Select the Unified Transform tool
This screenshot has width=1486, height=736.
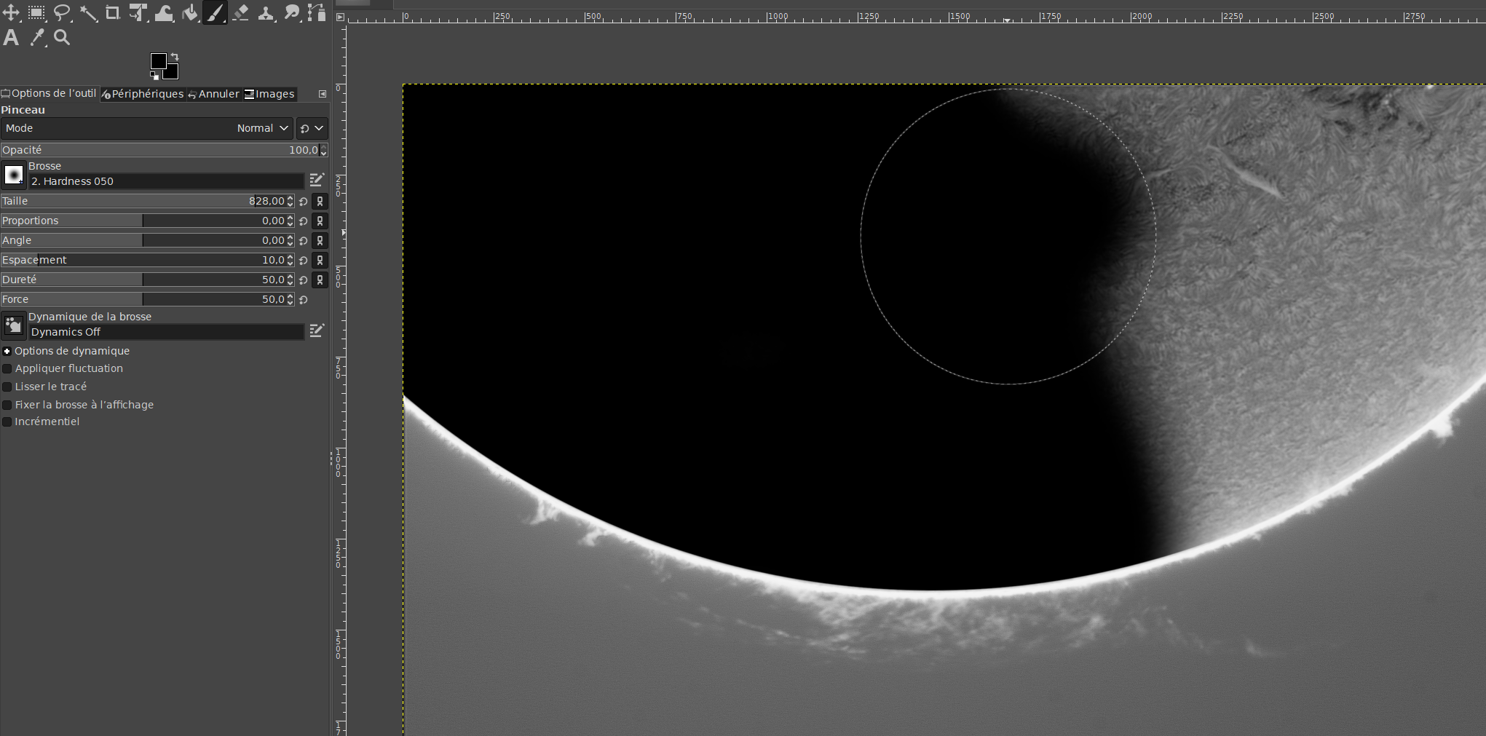click(138, 12)
